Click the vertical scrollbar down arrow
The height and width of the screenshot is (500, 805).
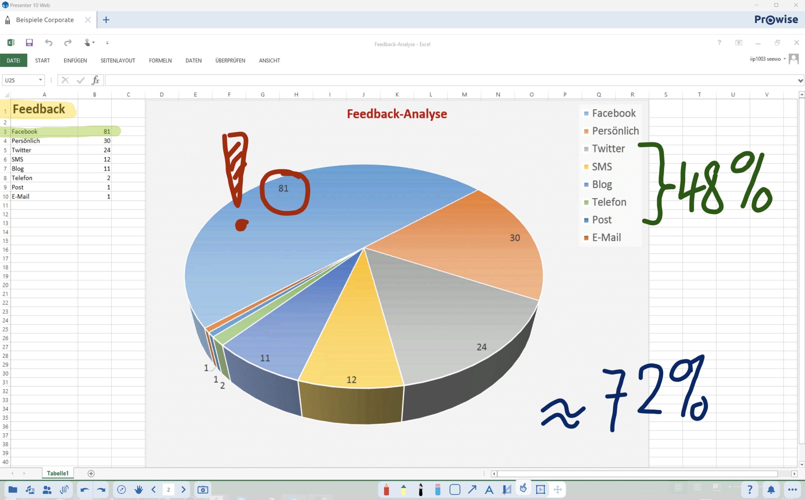801,464
